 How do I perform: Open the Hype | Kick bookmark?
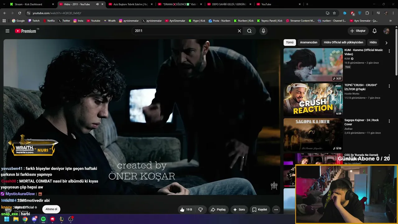click(197, 21)
